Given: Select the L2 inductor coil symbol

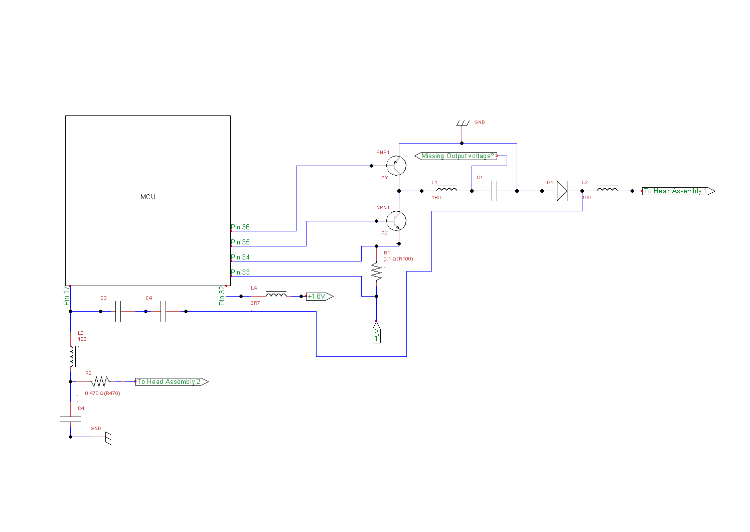Looking at the screenshot, I should point(607,189).
